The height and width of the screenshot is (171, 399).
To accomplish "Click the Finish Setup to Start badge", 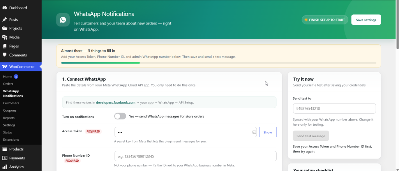I will coord(325,20).
